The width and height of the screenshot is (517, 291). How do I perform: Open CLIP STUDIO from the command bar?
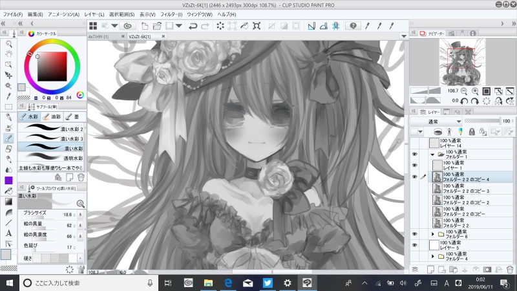(x=127, y=26)
